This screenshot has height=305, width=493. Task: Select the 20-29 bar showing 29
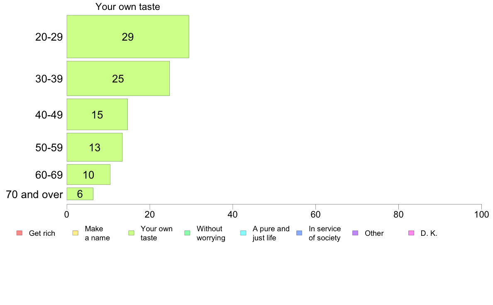click(x=128, y=36)
